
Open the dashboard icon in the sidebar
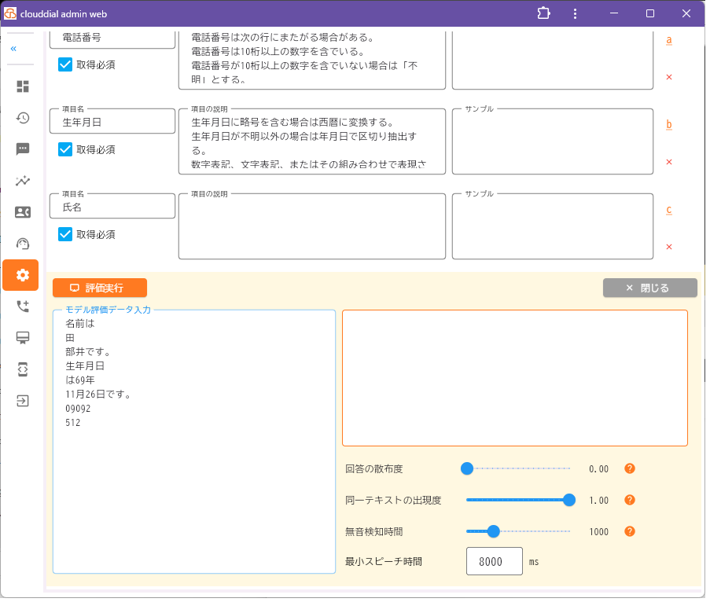tap(23, 86)
